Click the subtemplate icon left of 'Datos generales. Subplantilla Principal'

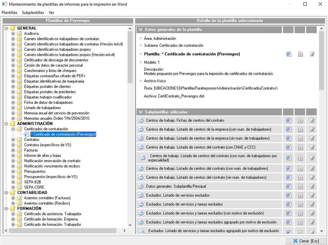141,187
